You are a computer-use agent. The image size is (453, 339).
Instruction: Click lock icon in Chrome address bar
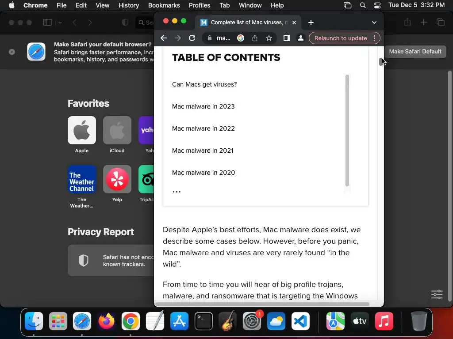[210, 38]
